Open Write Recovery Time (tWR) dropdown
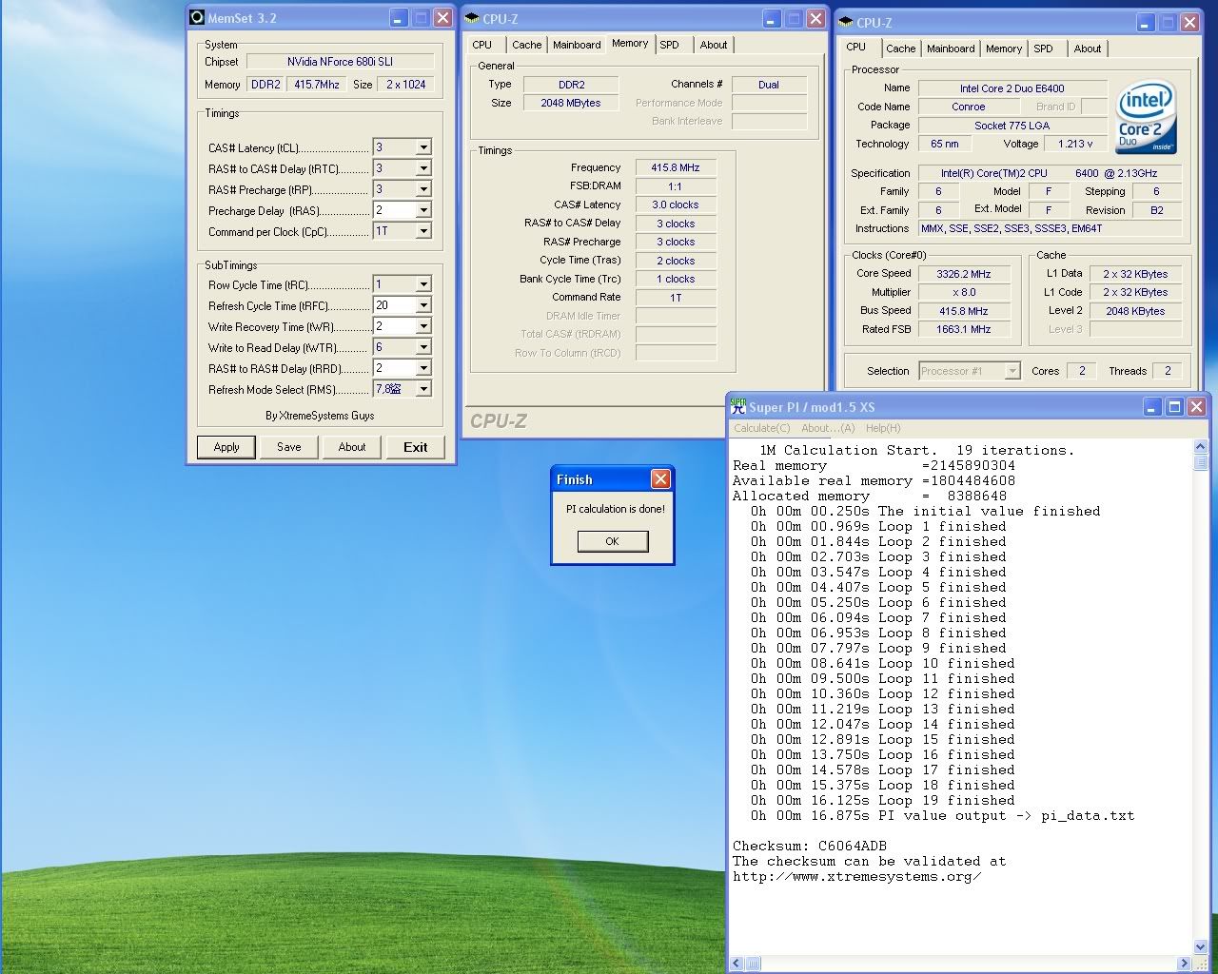1218x974 pixels. pyautogui.click(x=423, y=326)
